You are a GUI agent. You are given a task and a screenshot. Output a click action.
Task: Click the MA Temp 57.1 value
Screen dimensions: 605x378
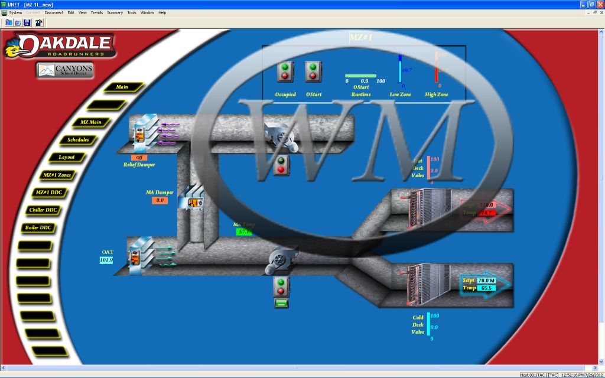[x=244, y=232]
